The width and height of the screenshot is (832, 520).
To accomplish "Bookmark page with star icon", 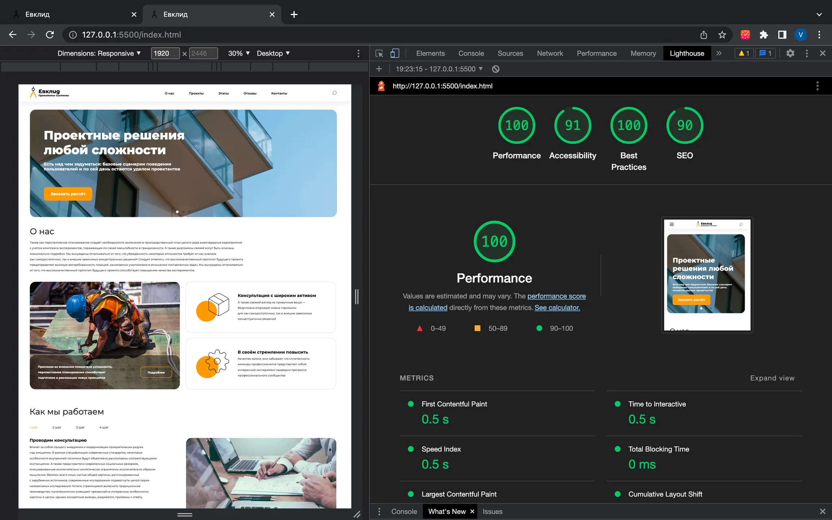I will (722, 35).
